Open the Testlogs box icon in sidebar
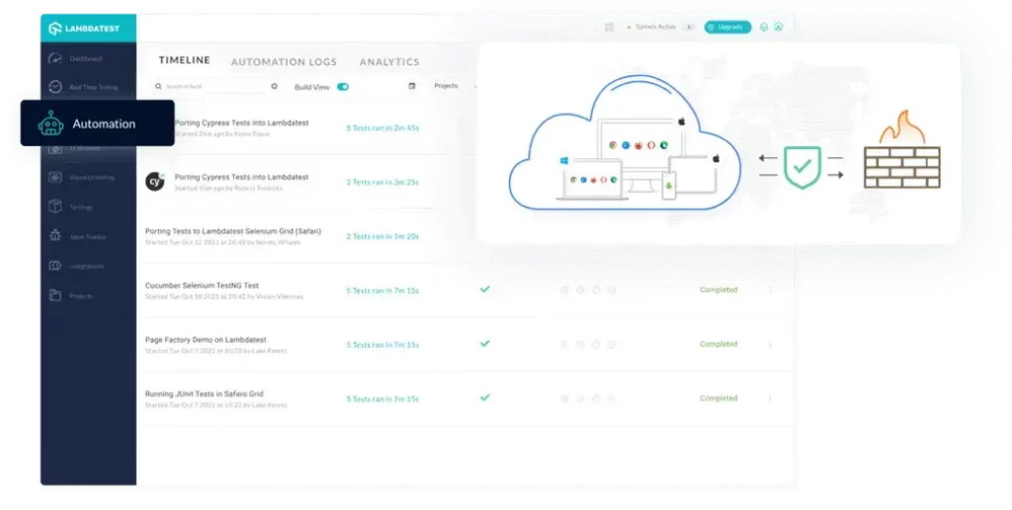The height and width of the screenshot is (510, 1012). point(55,207)
